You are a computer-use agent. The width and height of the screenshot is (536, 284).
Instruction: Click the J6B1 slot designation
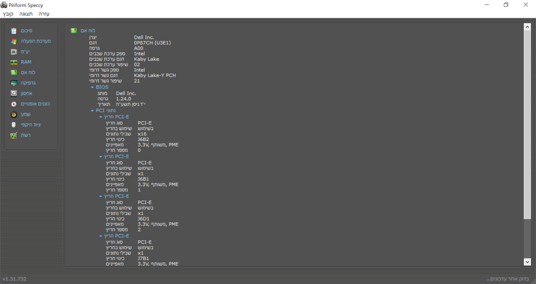pos(143,179)
